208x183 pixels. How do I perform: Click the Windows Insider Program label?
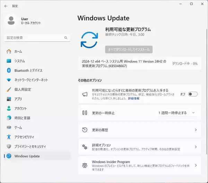tap(111, 162)
